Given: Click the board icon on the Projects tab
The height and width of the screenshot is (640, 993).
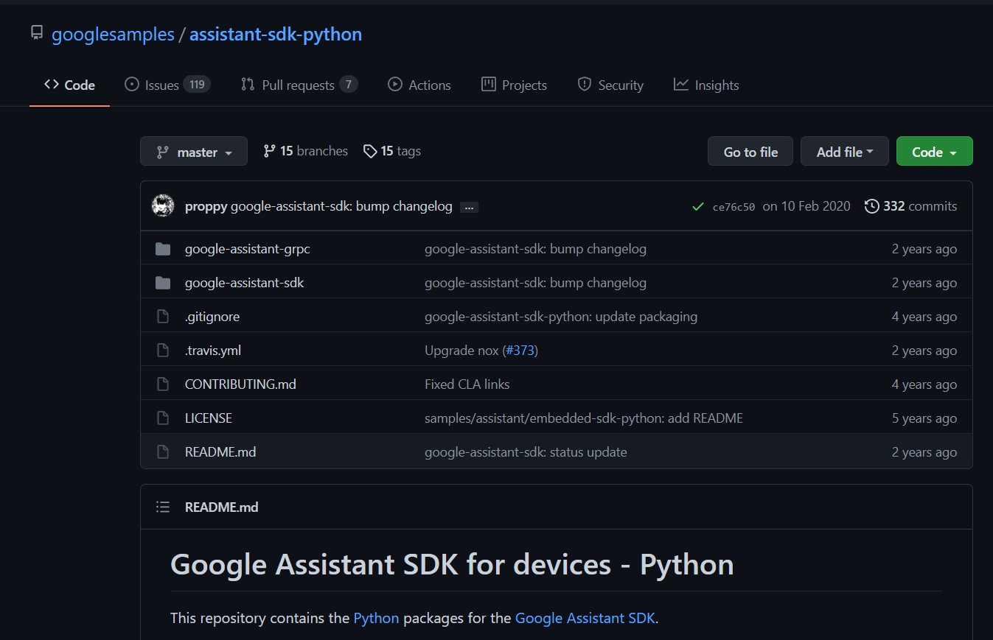Looking at the screenshot, I should click(x=487, y=85).
